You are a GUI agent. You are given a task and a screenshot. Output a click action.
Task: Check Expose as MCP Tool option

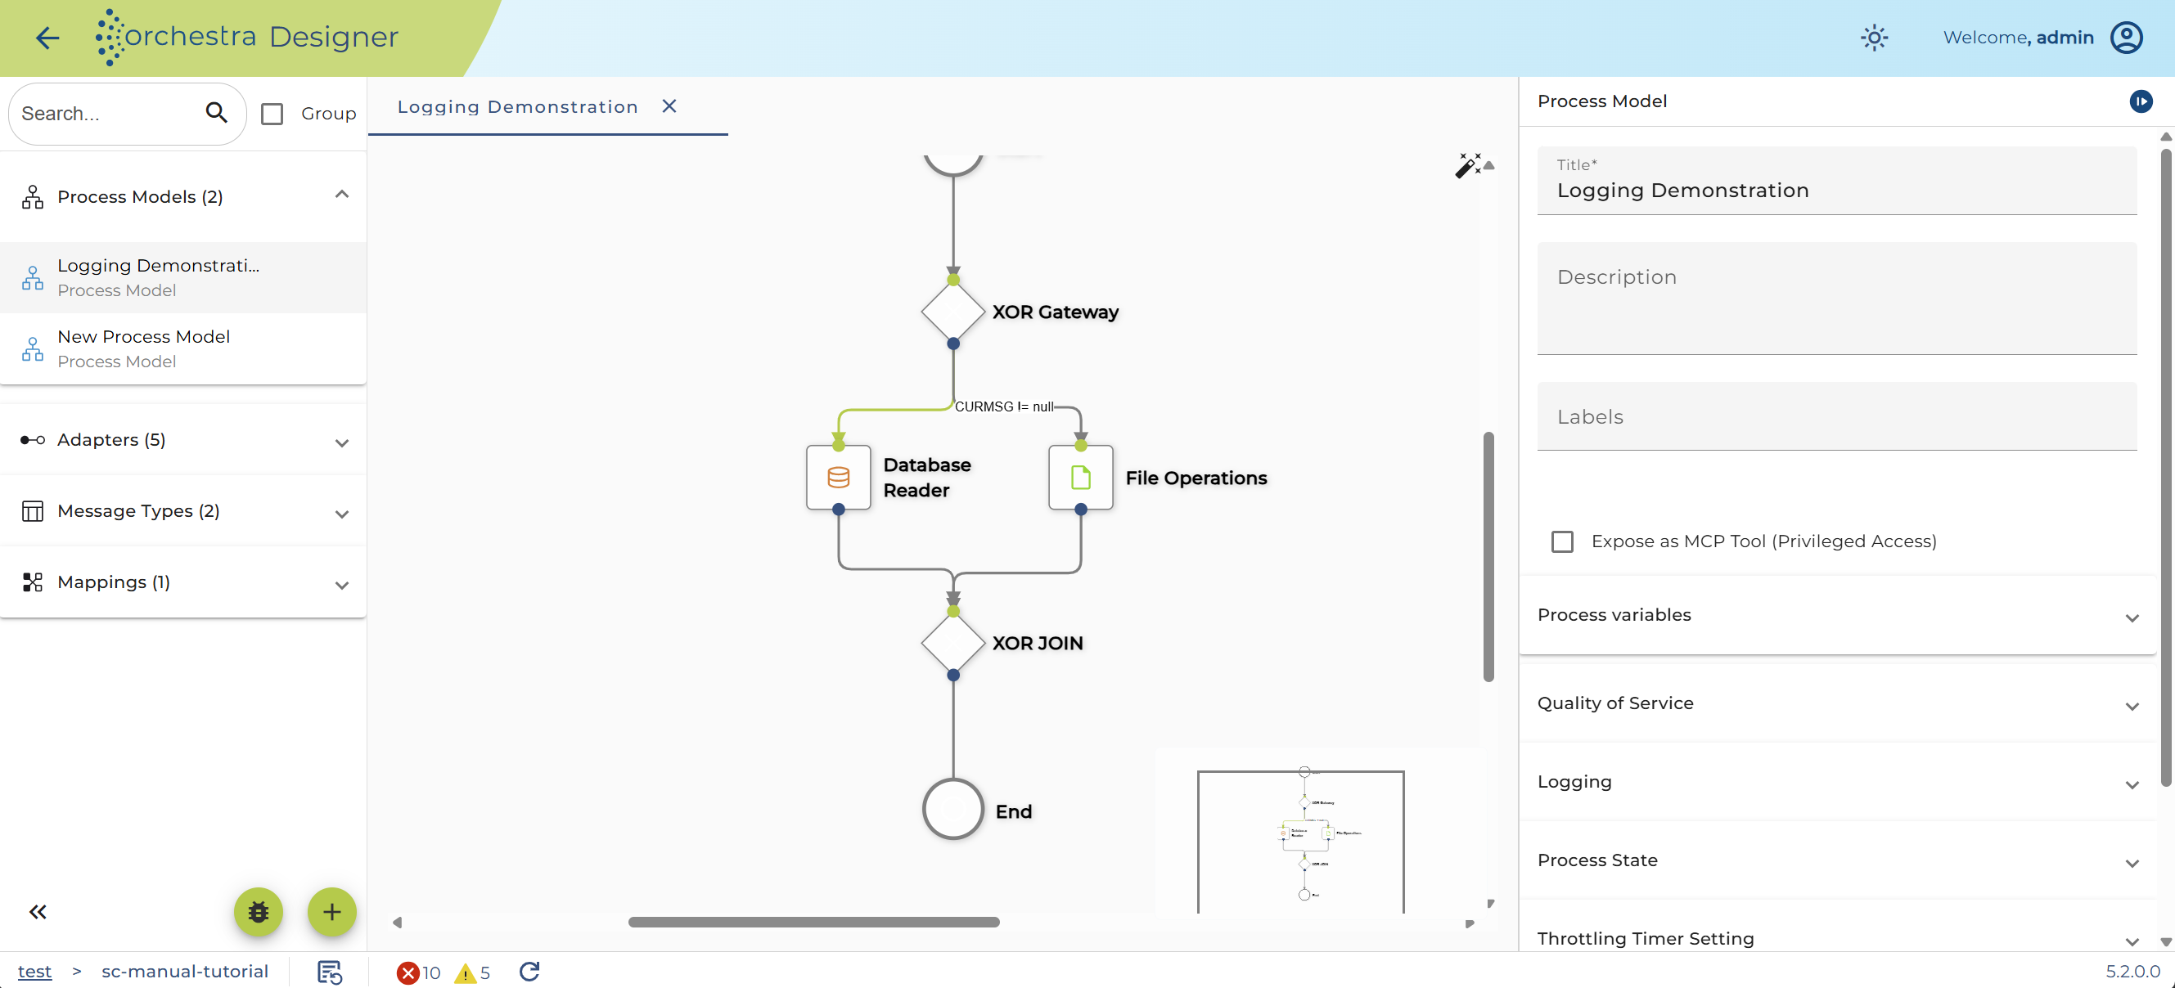(x=1562, y=541)
